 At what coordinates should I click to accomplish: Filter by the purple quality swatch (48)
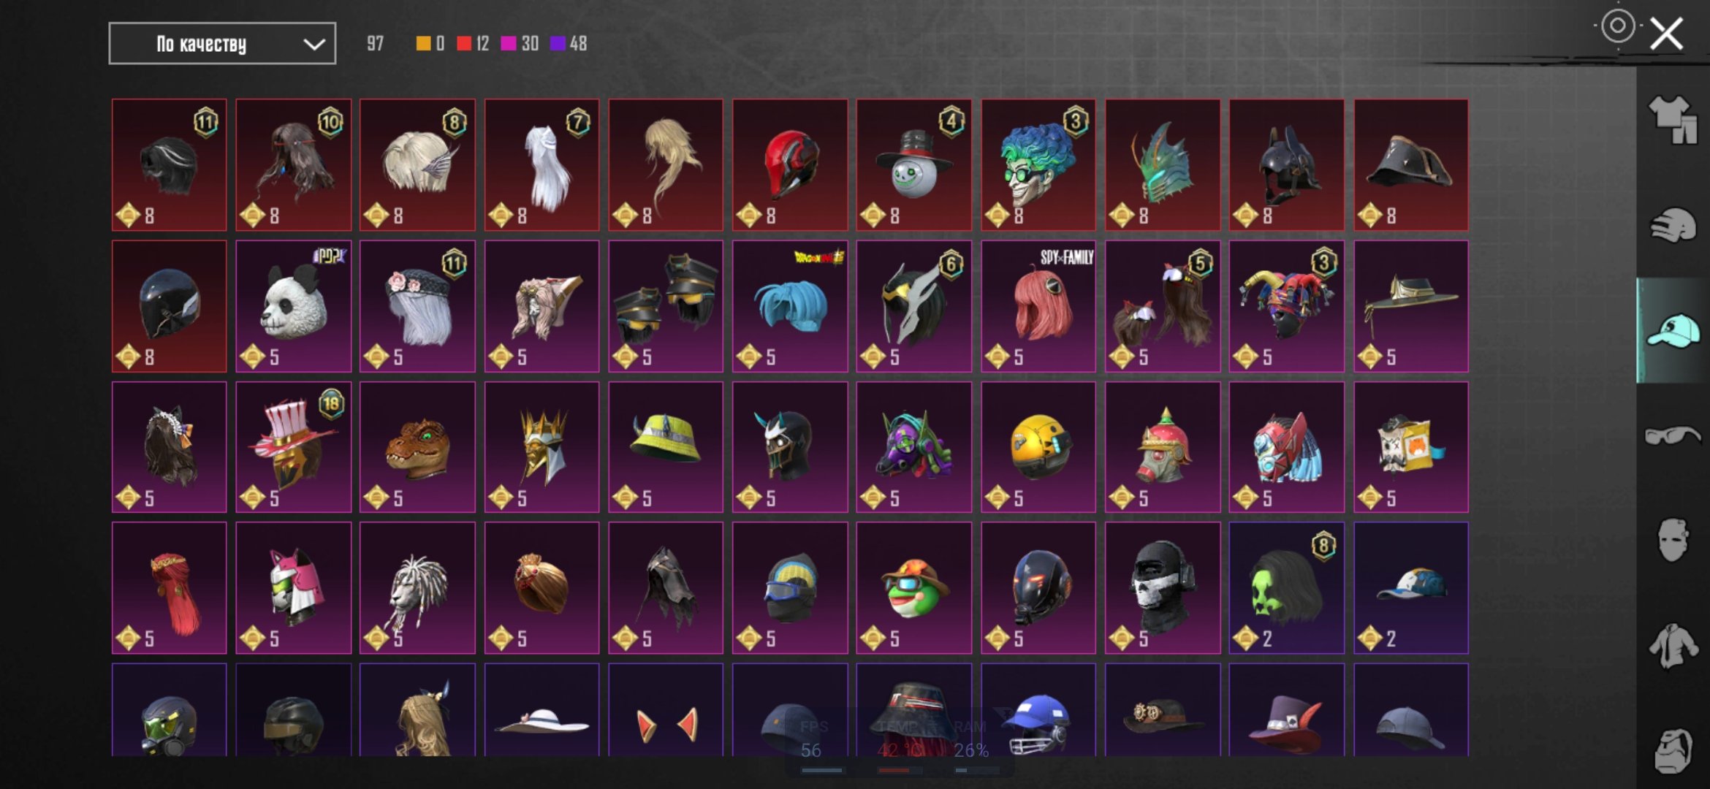tap(569, 44)
